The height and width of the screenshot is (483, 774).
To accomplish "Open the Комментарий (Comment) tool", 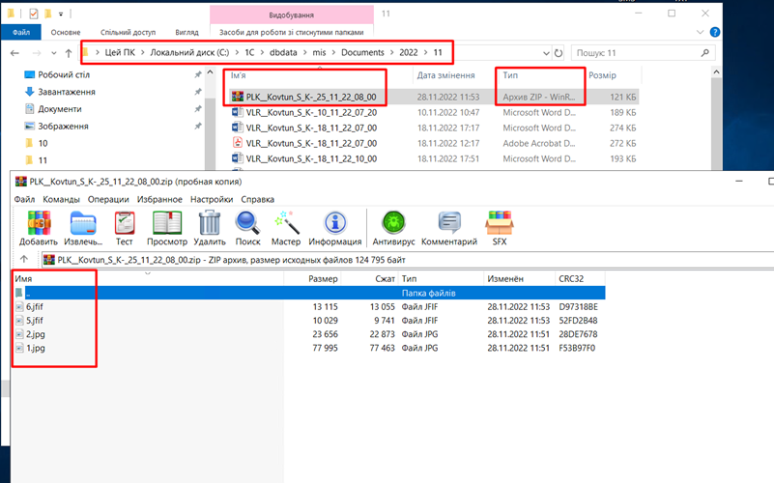I will click(x=449, y=228).
